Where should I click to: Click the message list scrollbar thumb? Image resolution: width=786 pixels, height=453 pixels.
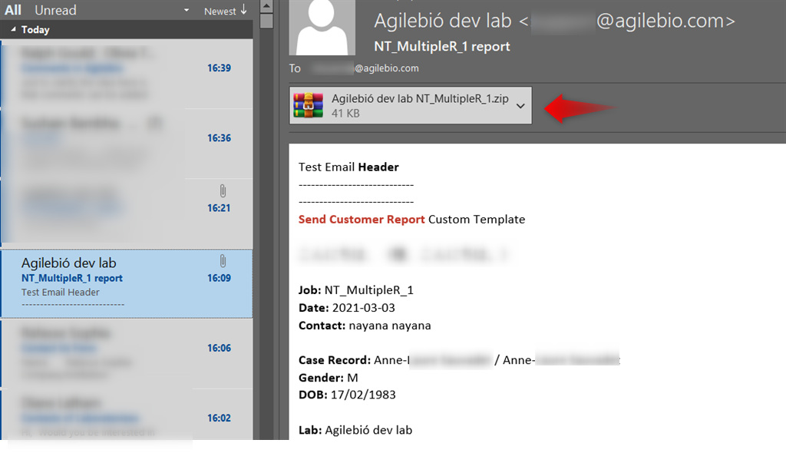point(266,21)
